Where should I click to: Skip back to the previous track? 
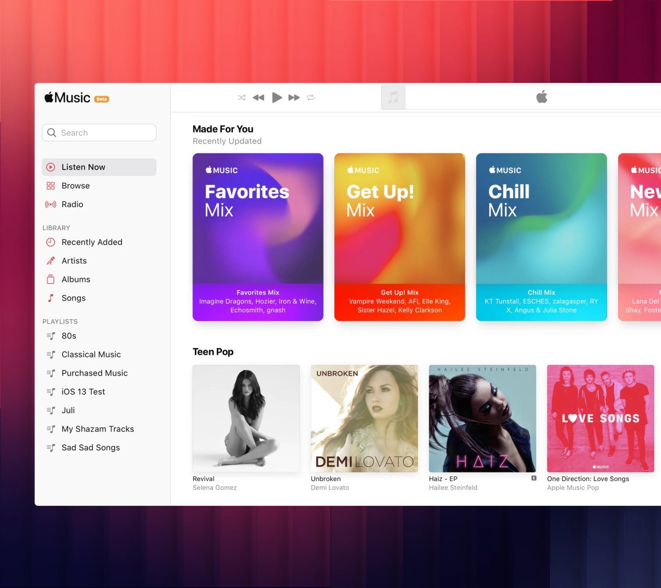258,97
